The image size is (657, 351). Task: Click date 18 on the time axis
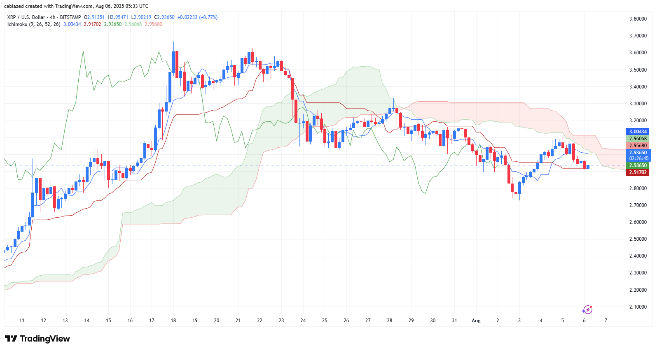pos(173,321)
